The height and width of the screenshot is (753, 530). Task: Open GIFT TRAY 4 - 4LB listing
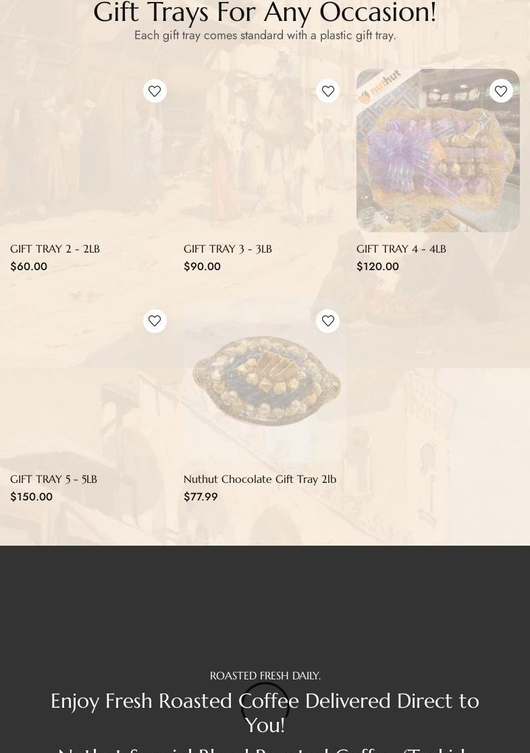[401, 249]
